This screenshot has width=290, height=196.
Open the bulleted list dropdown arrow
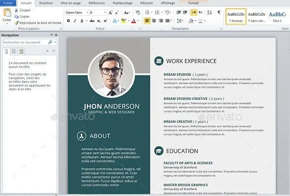[x=152, y=12]
